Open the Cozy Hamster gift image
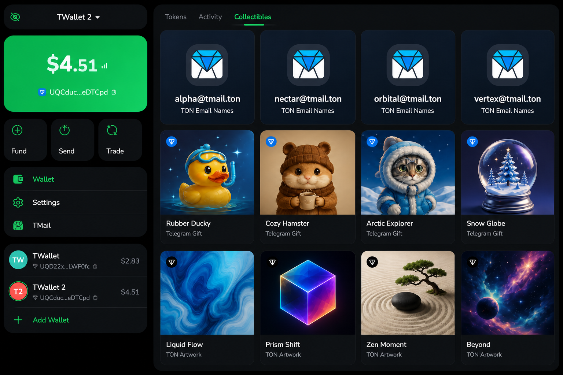563x375 pixels. [308, 172]
